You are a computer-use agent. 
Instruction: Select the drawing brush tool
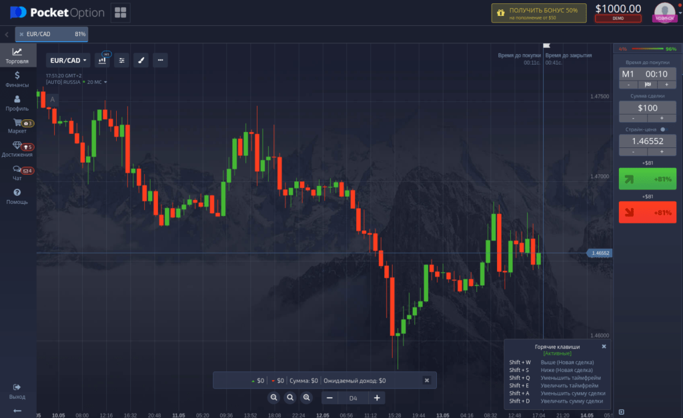[141, 60]
